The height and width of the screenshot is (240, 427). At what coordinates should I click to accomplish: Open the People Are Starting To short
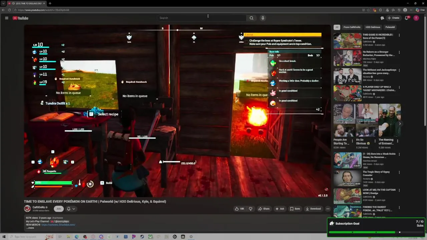pos(344,120)
